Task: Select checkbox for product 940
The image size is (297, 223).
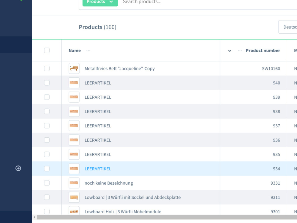Action: click(47, 83)
